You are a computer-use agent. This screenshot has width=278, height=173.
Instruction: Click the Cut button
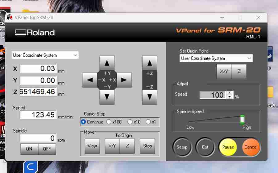pos(205,147)
